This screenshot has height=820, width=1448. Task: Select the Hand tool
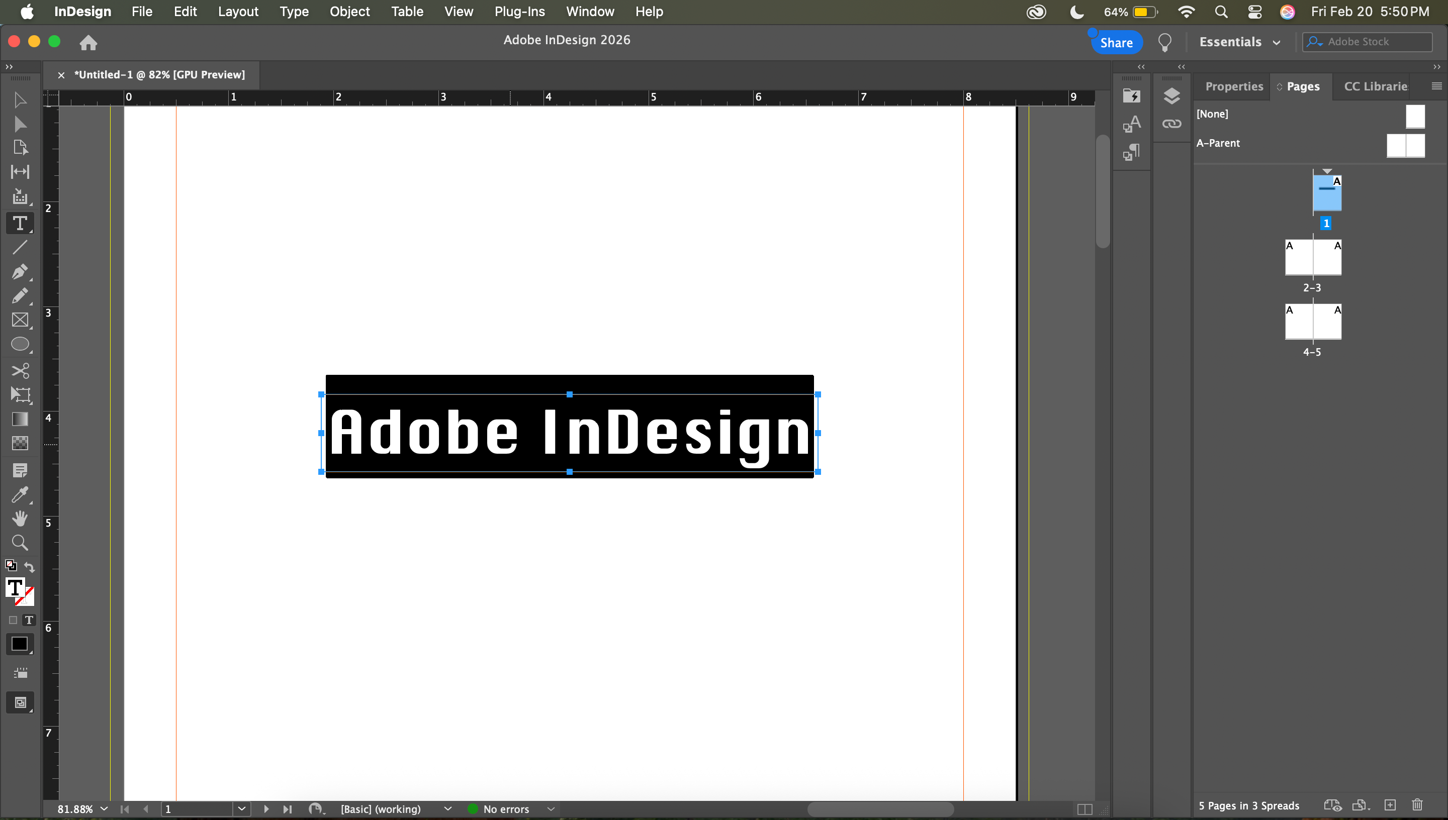coord(20,519)
